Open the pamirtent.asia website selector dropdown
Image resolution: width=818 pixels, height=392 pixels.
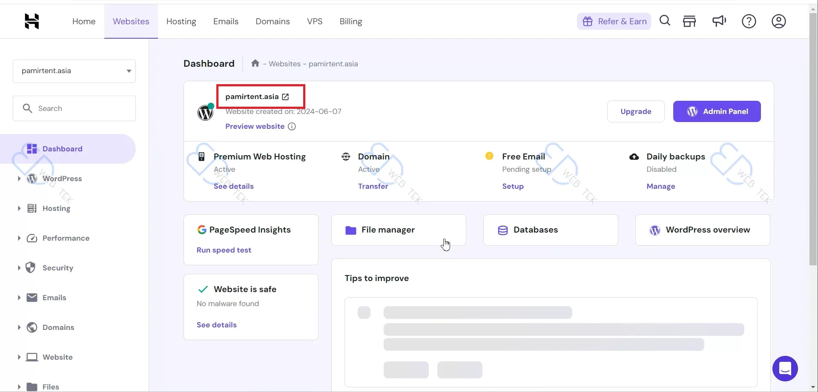[74, 71]
